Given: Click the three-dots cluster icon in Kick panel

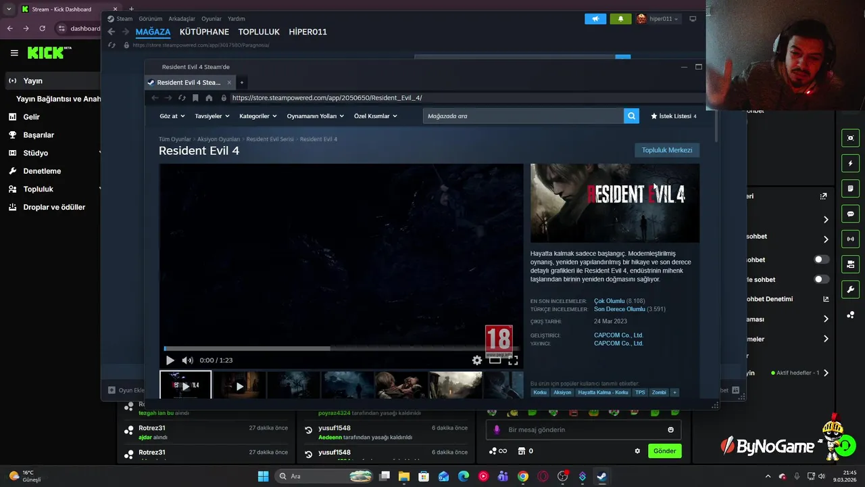Looking at the screenshot, I should (x=850, y=315).
